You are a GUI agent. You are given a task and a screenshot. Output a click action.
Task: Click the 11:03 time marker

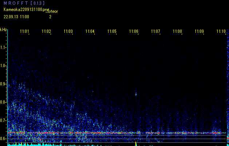click(68, 31)
